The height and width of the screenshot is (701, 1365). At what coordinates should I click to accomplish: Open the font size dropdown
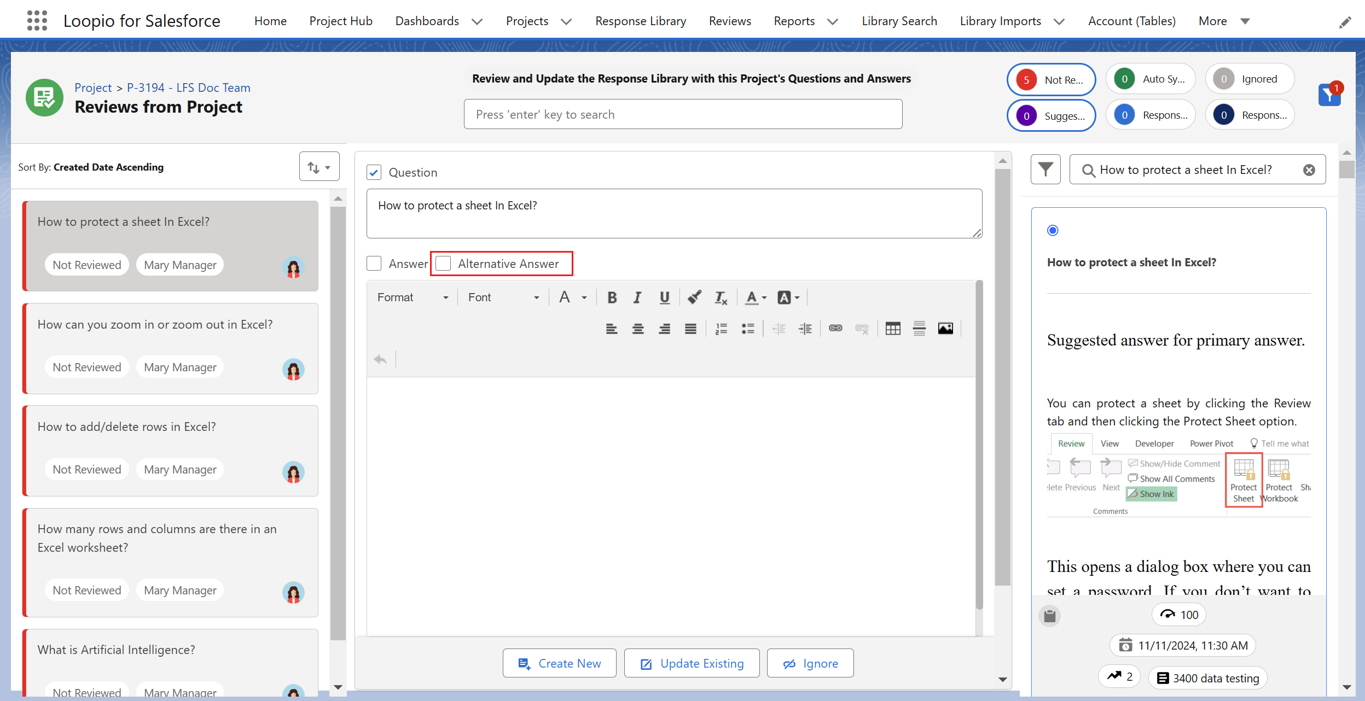(573, 297)
